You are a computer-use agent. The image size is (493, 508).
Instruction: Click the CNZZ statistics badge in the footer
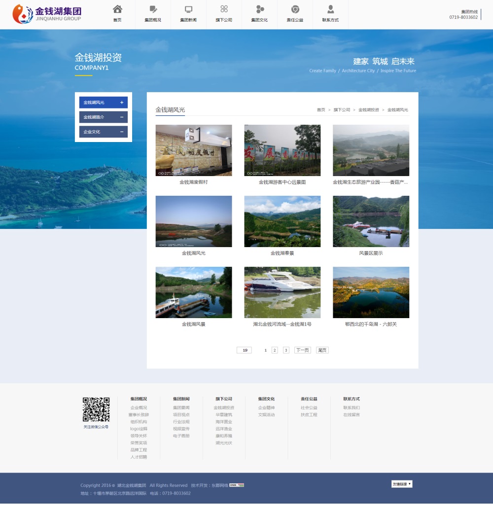click(x=237, y=485)
